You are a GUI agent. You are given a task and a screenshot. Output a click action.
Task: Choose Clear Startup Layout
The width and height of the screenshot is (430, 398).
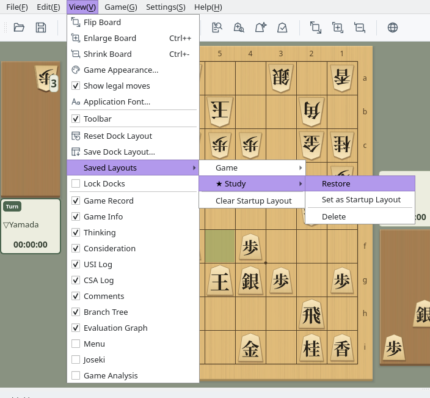pos(252,201)
